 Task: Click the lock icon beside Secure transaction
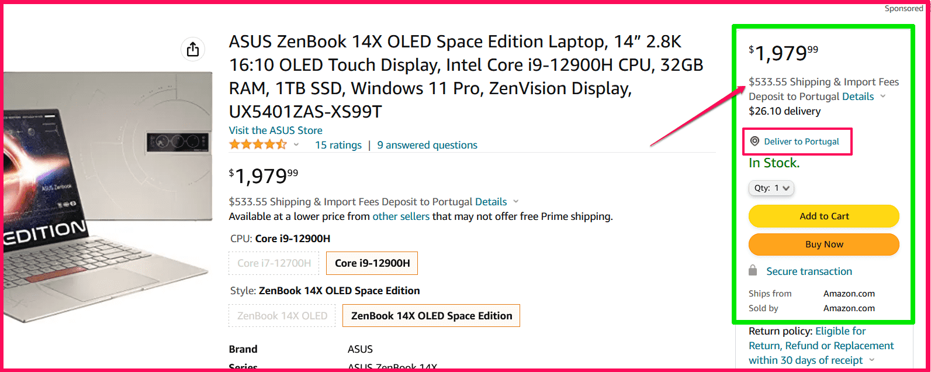coord(752,271)
